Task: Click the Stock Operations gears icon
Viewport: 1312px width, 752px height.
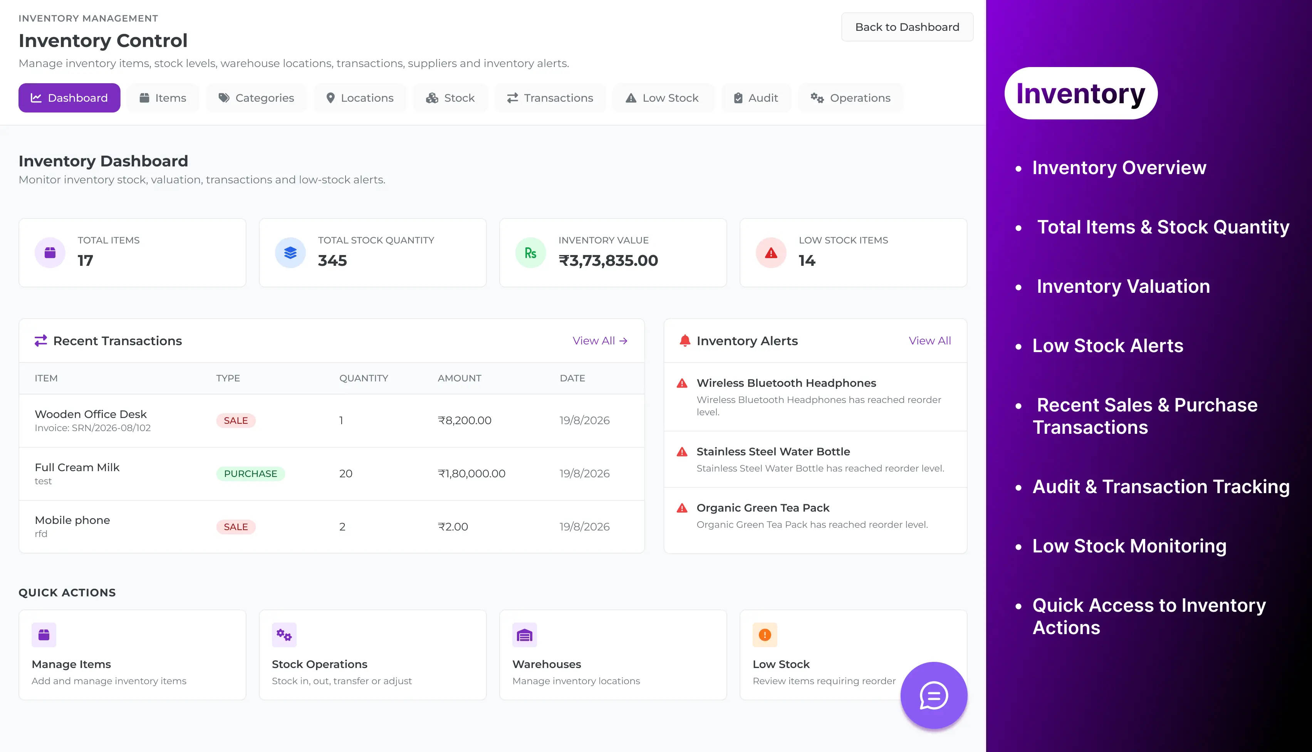Action: click(284, 635)
